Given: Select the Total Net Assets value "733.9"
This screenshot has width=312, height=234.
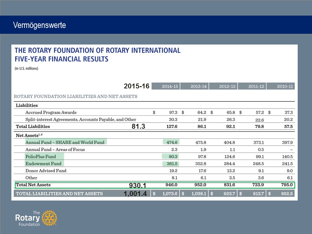Looking at the screenshot, I should coord(258,185).
